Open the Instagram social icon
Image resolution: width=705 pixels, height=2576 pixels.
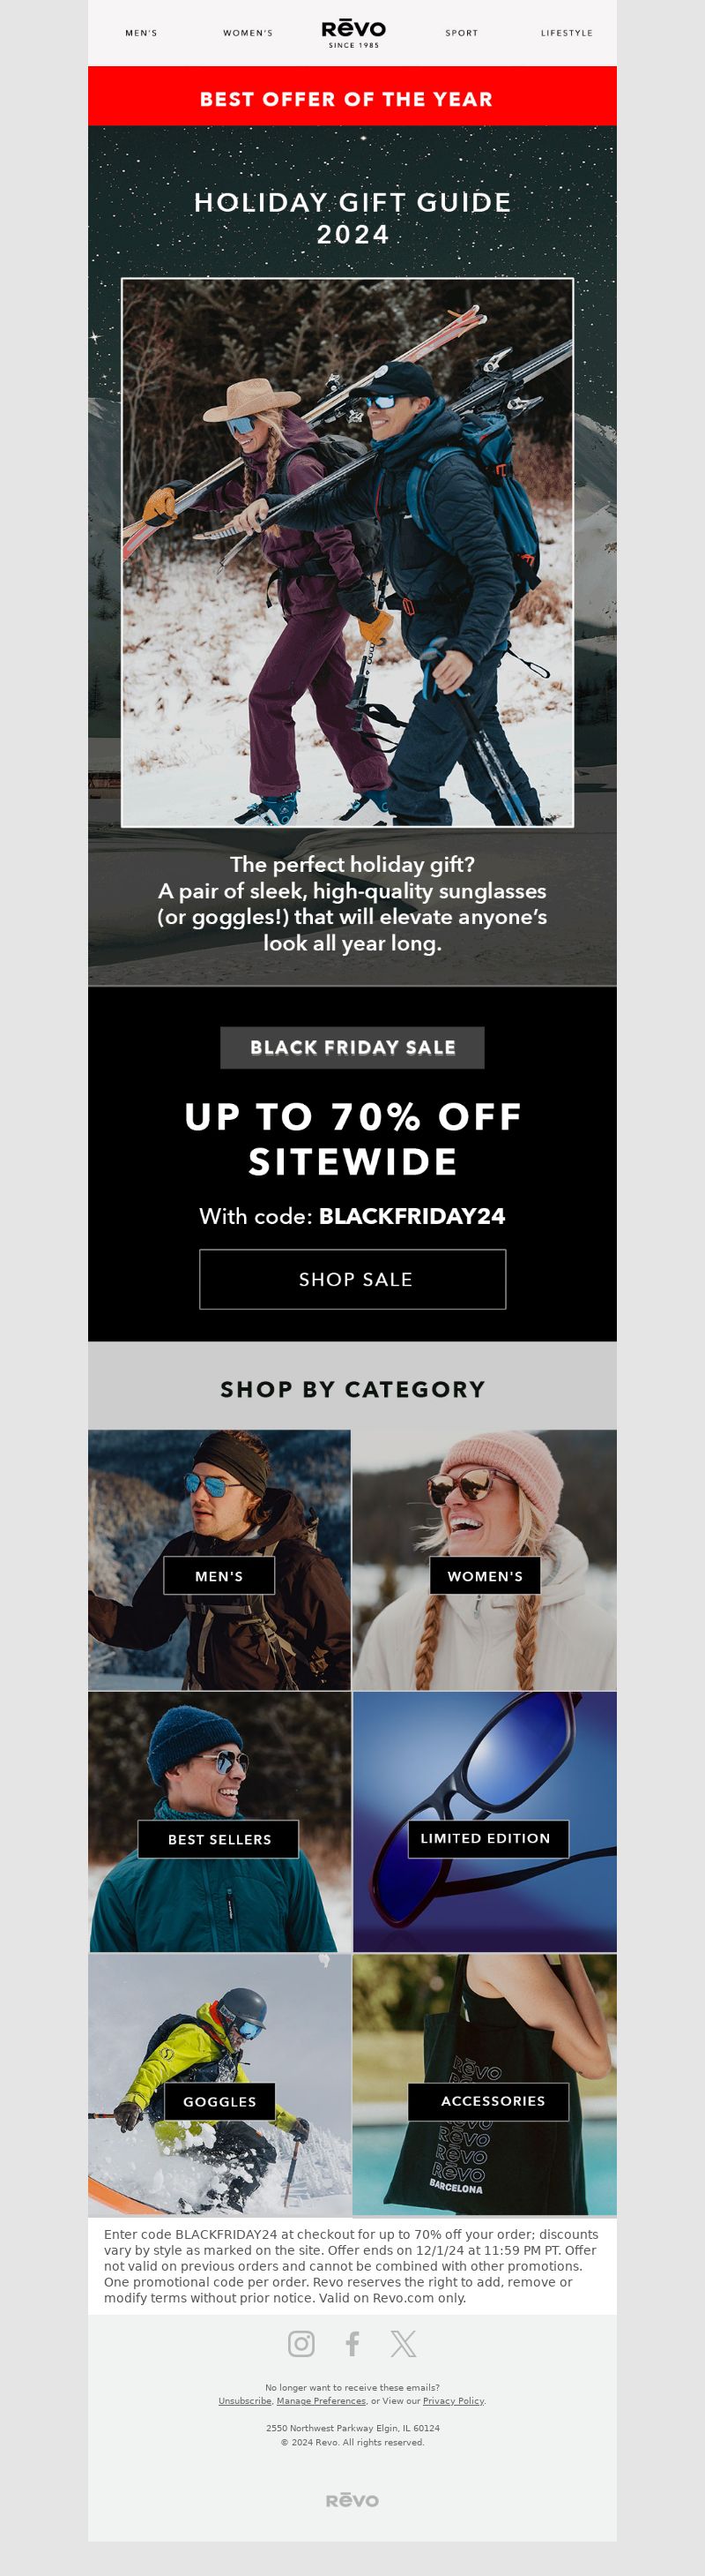[301, 2343]
